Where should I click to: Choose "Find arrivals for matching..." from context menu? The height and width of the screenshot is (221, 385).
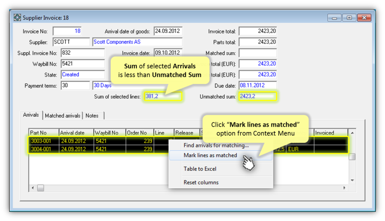click(x=216, y=145)
